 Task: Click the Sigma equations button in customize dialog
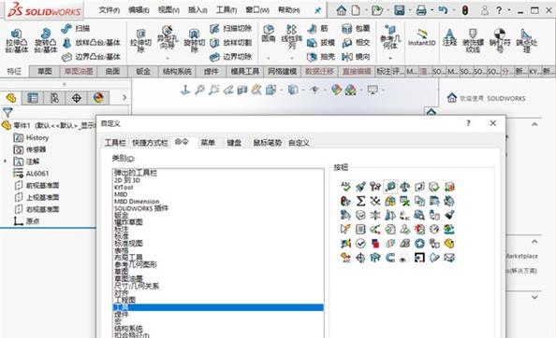(x=360, y=201)
